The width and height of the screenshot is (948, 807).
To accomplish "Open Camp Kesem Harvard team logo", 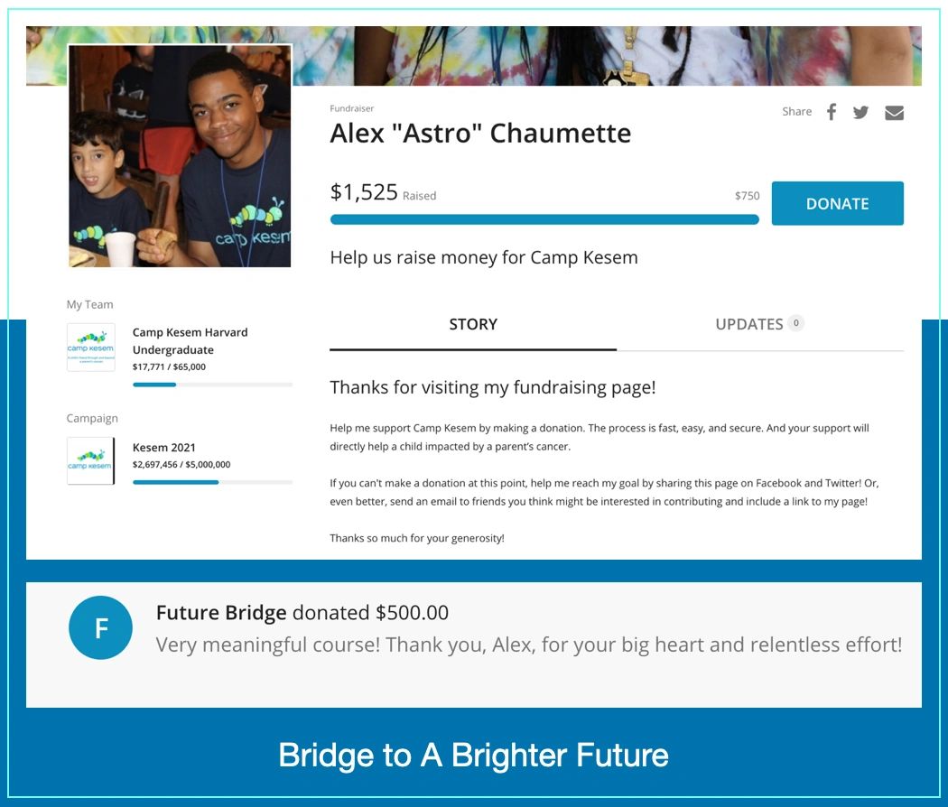I will tap(91, 348).
